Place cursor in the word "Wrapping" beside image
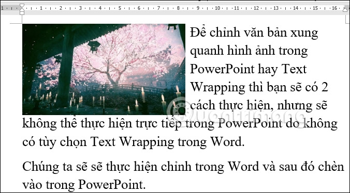 (217, 88)
